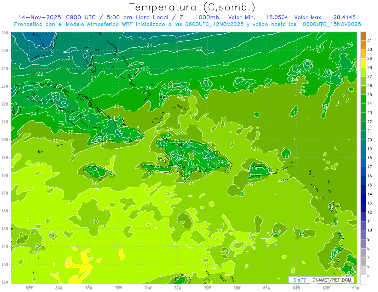Click the legend value 31
The height and width of the screenshot is (292, 378).
(x=369, y=41)
